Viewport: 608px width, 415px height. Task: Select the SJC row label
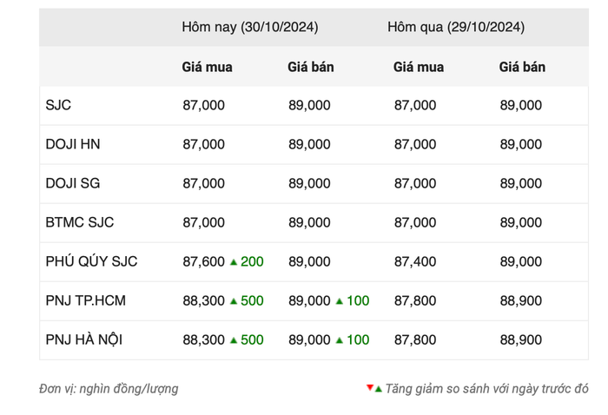click(x=58, y=105)
